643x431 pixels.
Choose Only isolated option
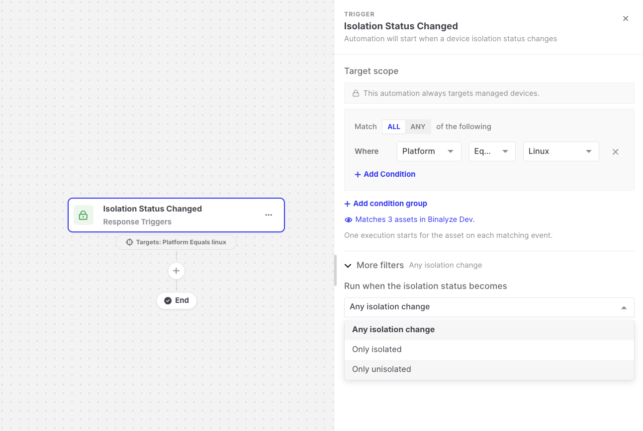[489, 350]
